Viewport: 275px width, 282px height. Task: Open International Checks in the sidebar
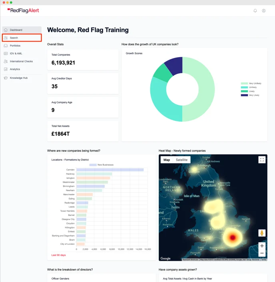[22, 61]
